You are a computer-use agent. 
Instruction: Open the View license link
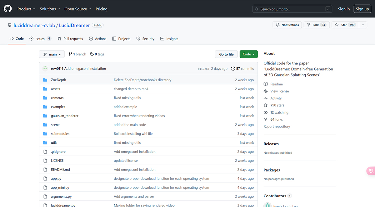pyautogui.click(x=279, y=91)
